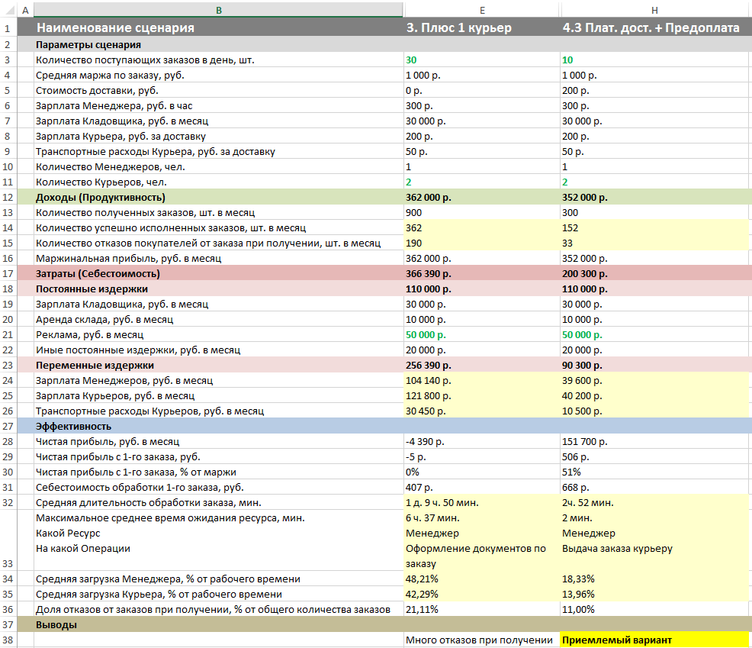Select row 17 header
This screenshot has height=648, width=752.
point(8,273)
